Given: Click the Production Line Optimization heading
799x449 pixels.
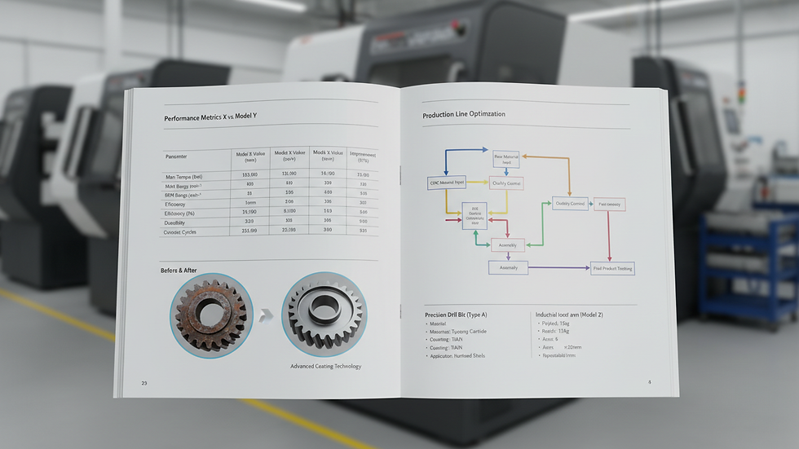Looking at the screenshot, I should coord(464,115).
